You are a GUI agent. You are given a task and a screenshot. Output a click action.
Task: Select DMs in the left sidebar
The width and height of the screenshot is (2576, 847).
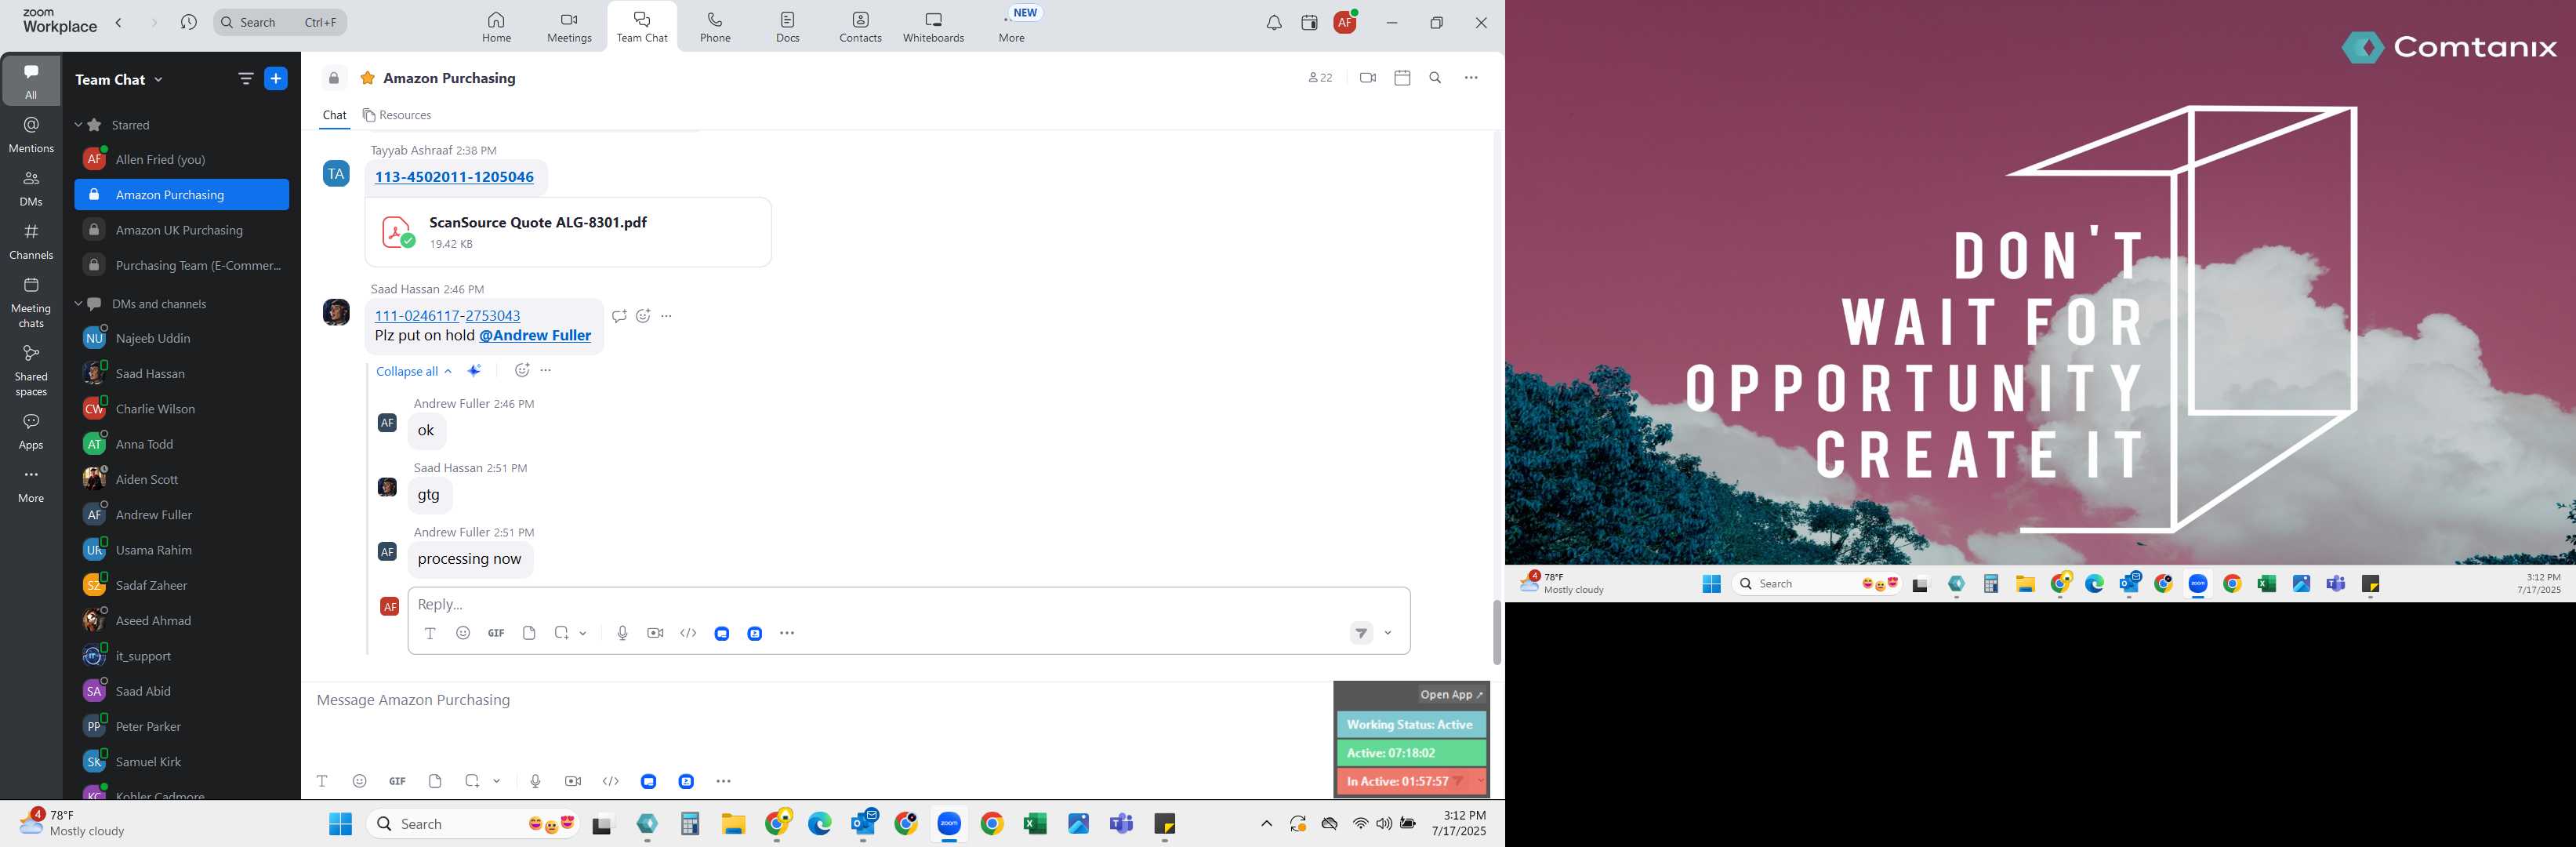[31, 188]
